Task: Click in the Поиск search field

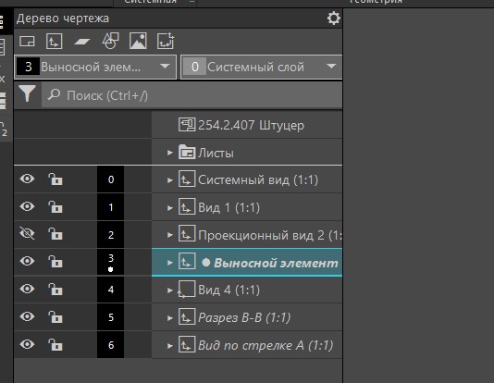Action: [x=191, y=95]
